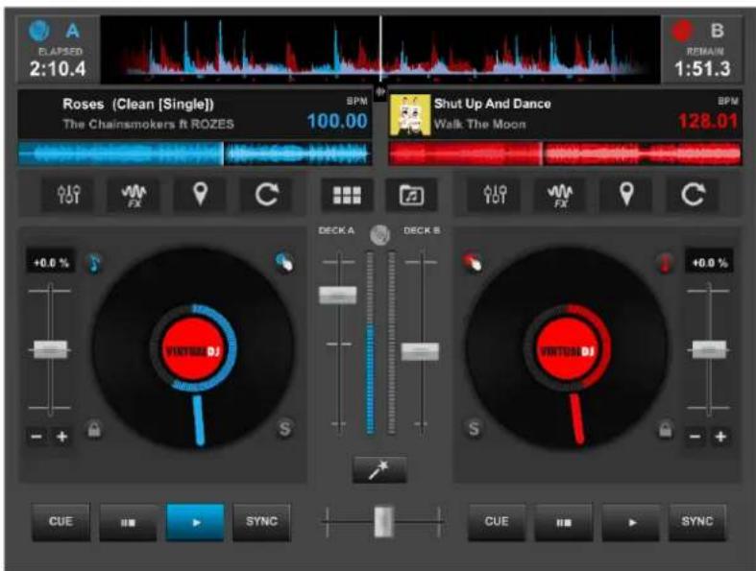The image size is (756, 571).
Task: Toggle the Deck A slip mode S button
Action: click(284, 428)
